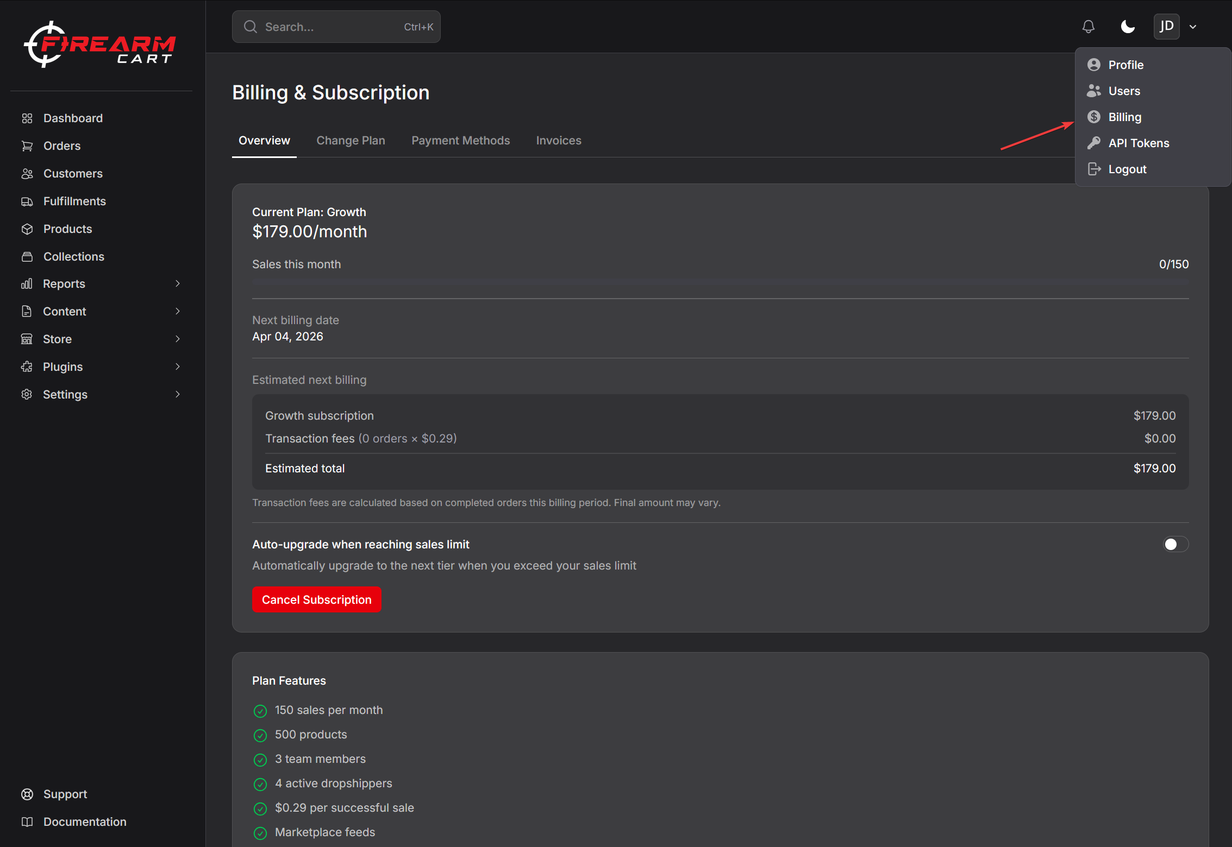Open Documentation link
The height and width of the screenshot is (847, 1232).
point(85,822)
